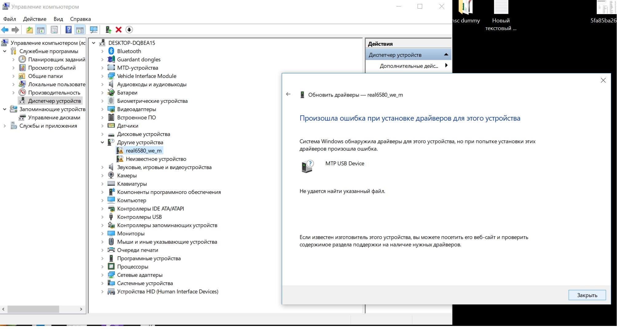Click the Процессоры chip icon
Viewport: 617px width, 329px height.
111,266
